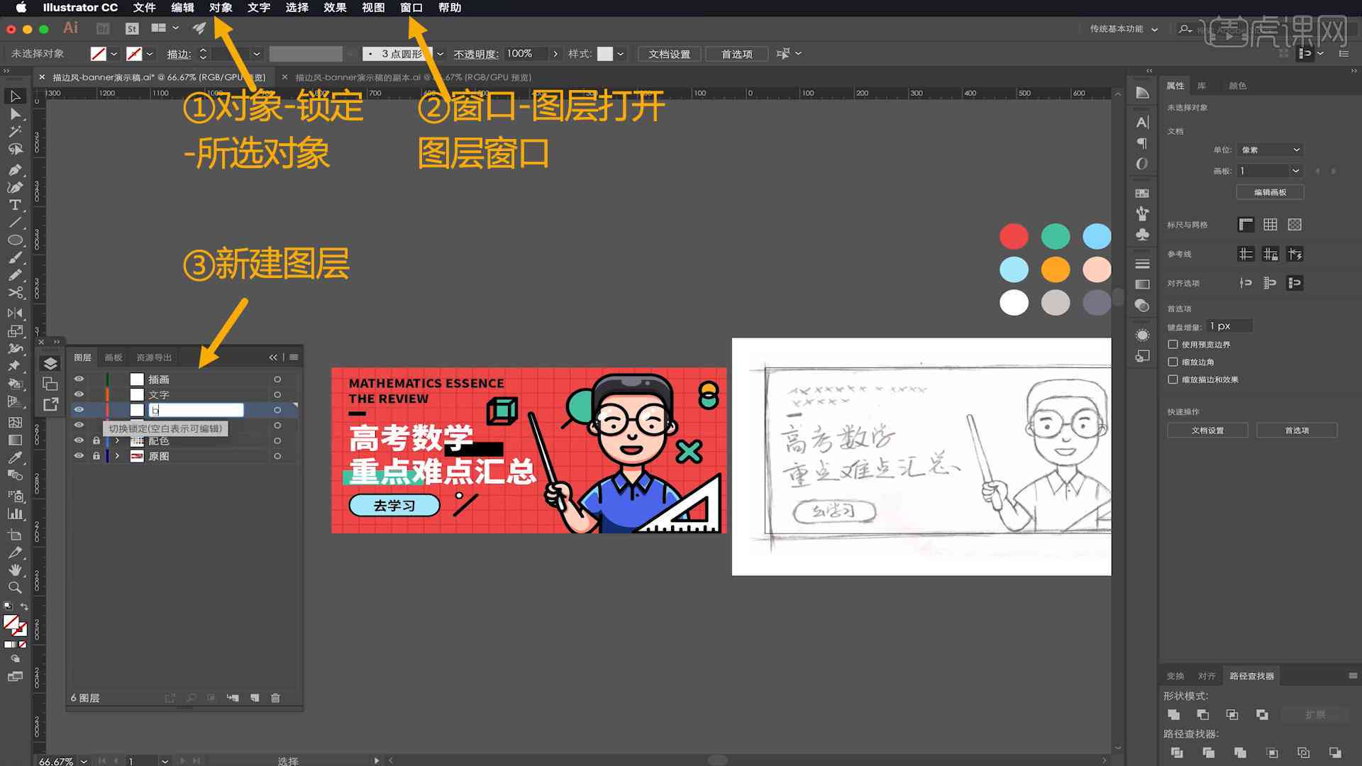1362x766 pixels.
Task: Rename the highlighted layer input field
Action: pos(196,410)
